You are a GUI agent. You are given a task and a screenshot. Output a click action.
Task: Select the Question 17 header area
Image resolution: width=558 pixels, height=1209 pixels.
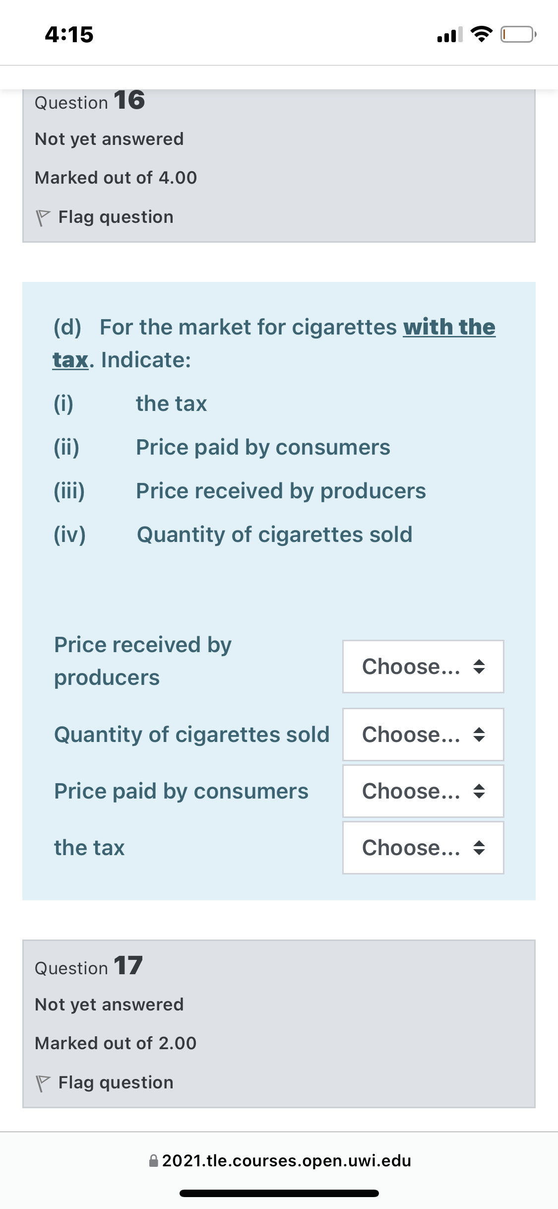pyautogui.click(x=88, y=967)
